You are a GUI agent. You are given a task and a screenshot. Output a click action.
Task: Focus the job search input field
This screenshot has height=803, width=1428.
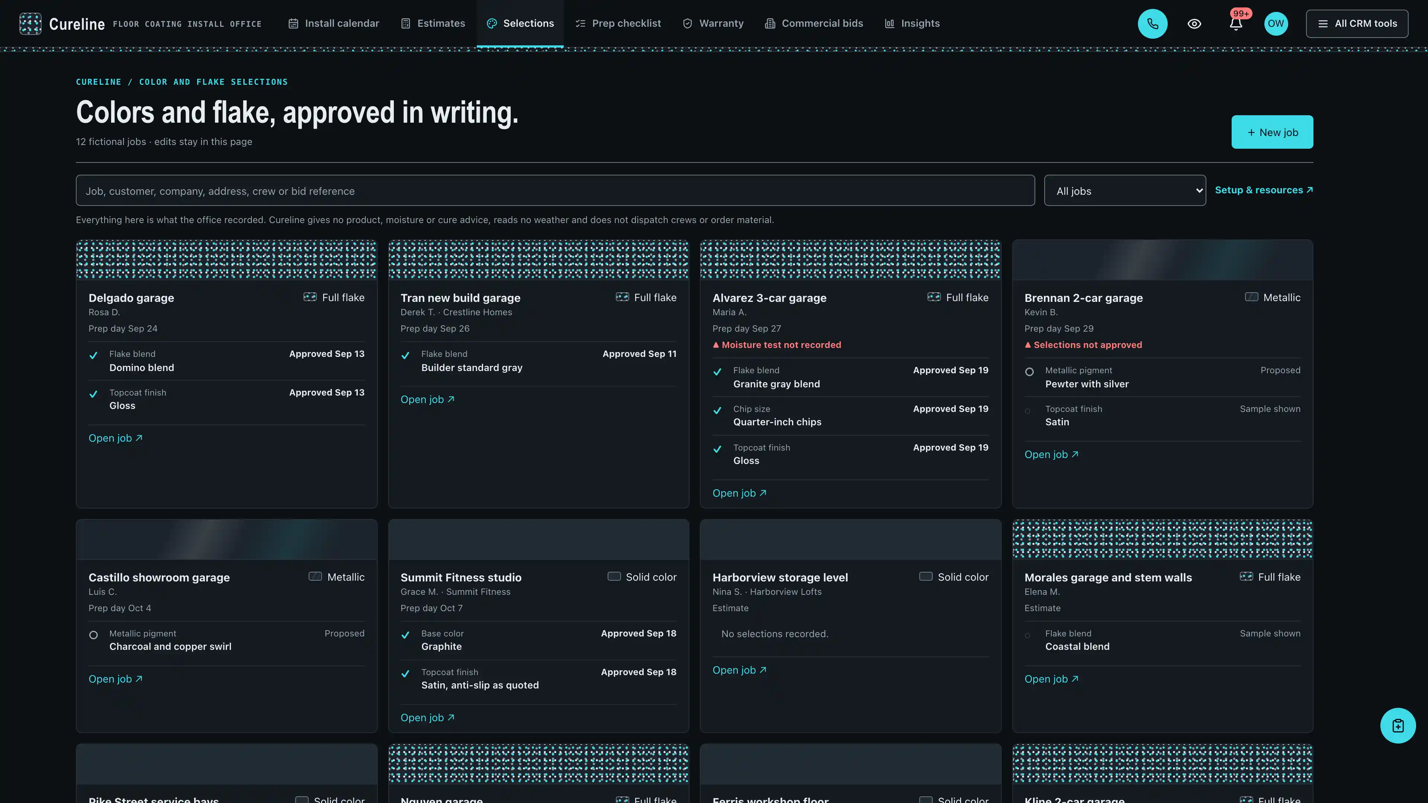click(x=555, y=191)
